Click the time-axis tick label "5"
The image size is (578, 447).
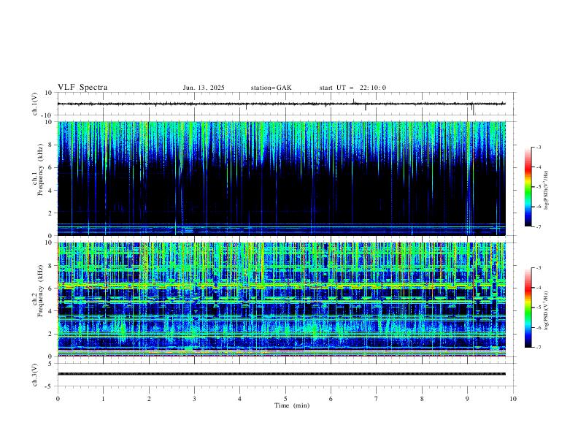click(285, 399)
